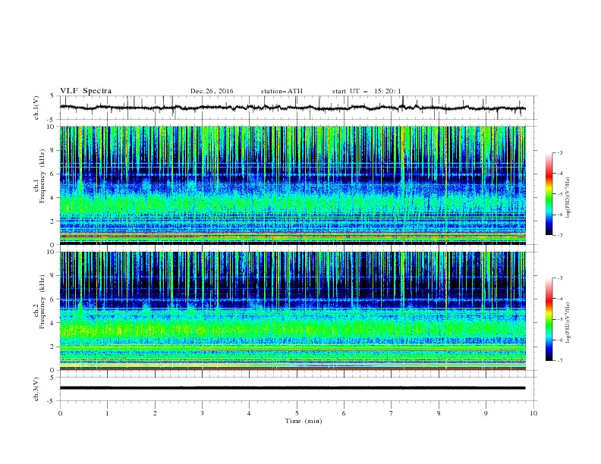Click the '-3' tick on upper colorbar
Viewport: 601px width, 464px height.
[560, 152]
